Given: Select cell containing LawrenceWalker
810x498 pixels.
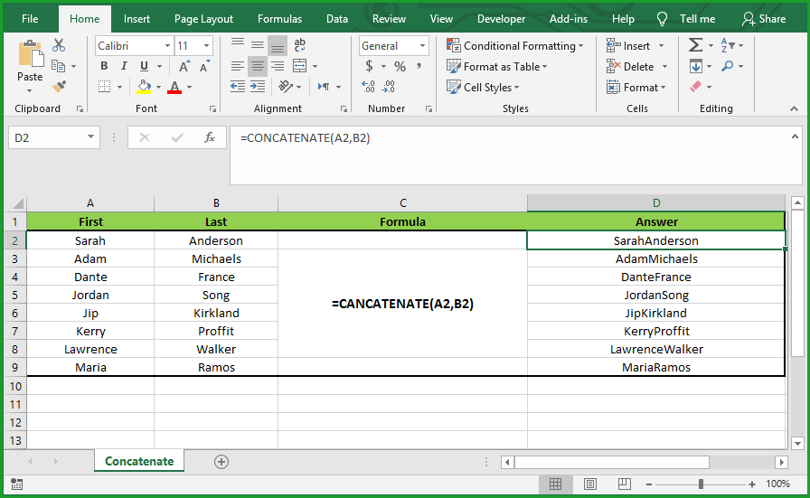Looking at the screenshot, I should (655, 349).
